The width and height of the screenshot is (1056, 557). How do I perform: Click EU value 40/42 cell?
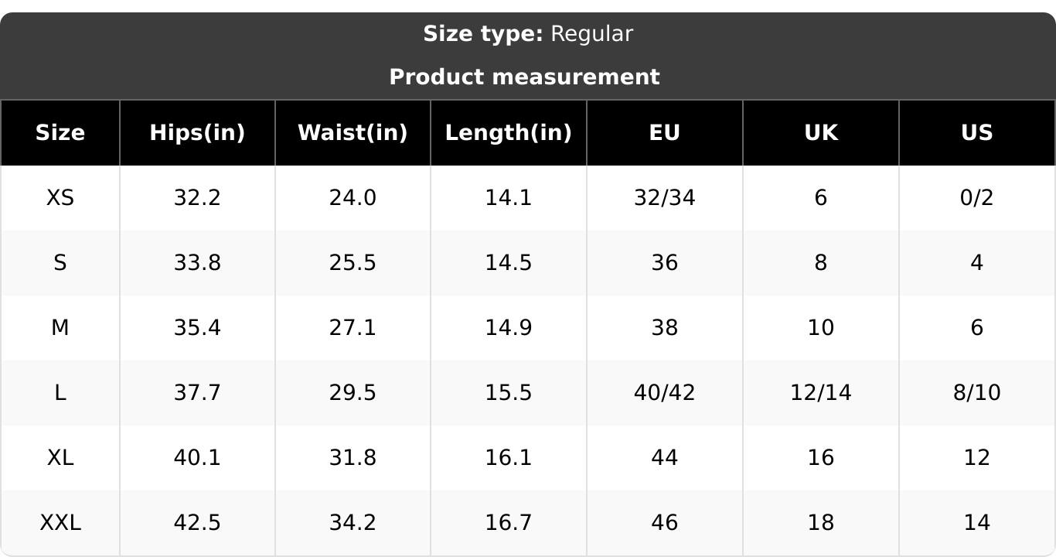coord(665,393)
